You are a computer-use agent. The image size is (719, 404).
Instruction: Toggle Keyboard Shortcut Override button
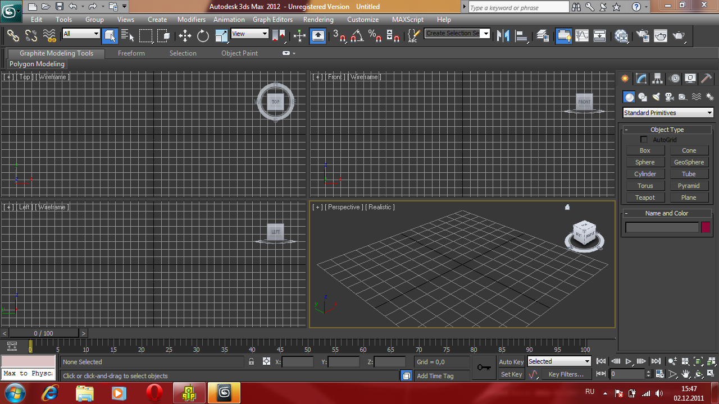(318, 36)
